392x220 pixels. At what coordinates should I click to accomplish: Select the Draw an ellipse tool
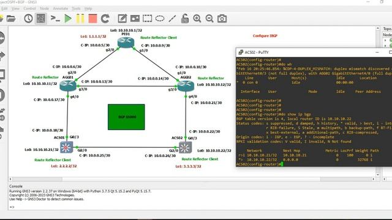pos(160,18)
